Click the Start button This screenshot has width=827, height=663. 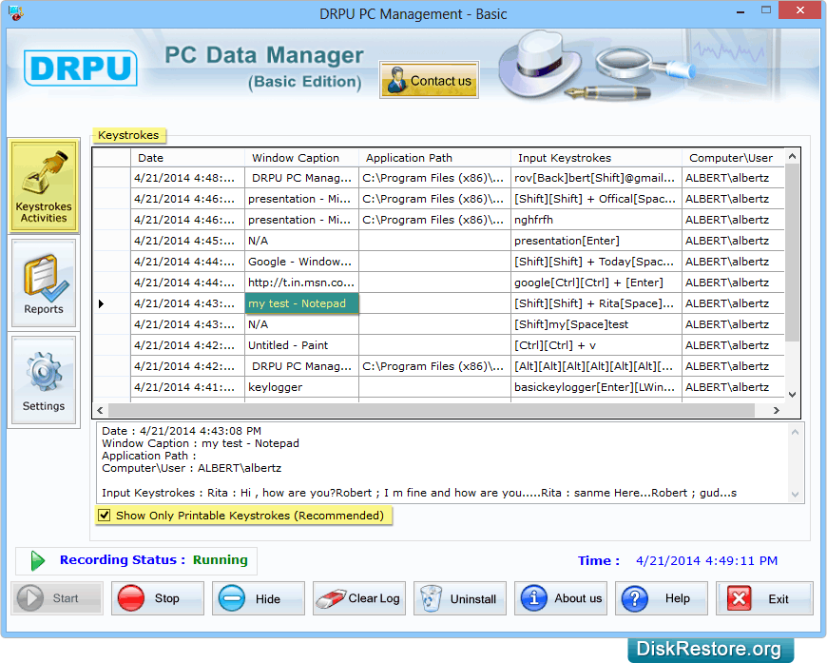click(x=57, y=598)
